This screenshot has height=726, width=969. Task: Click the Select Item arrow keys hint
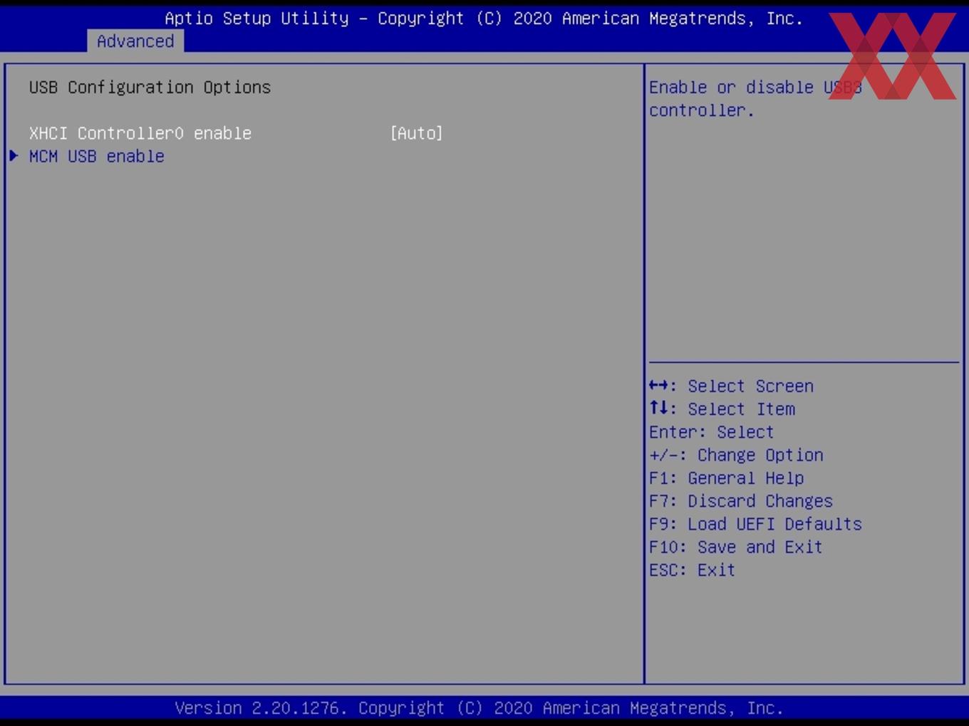(x=722, y=409)
